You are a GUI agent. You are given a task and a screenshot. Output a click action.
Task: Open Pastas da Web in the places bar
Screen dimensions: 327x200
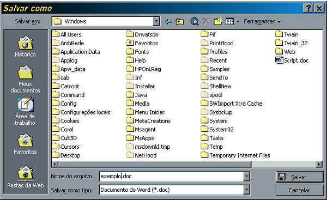pos(25,177)
